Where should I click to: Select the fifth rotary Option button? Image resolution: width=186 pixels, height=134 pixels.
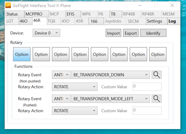click(x=99, y=54)
